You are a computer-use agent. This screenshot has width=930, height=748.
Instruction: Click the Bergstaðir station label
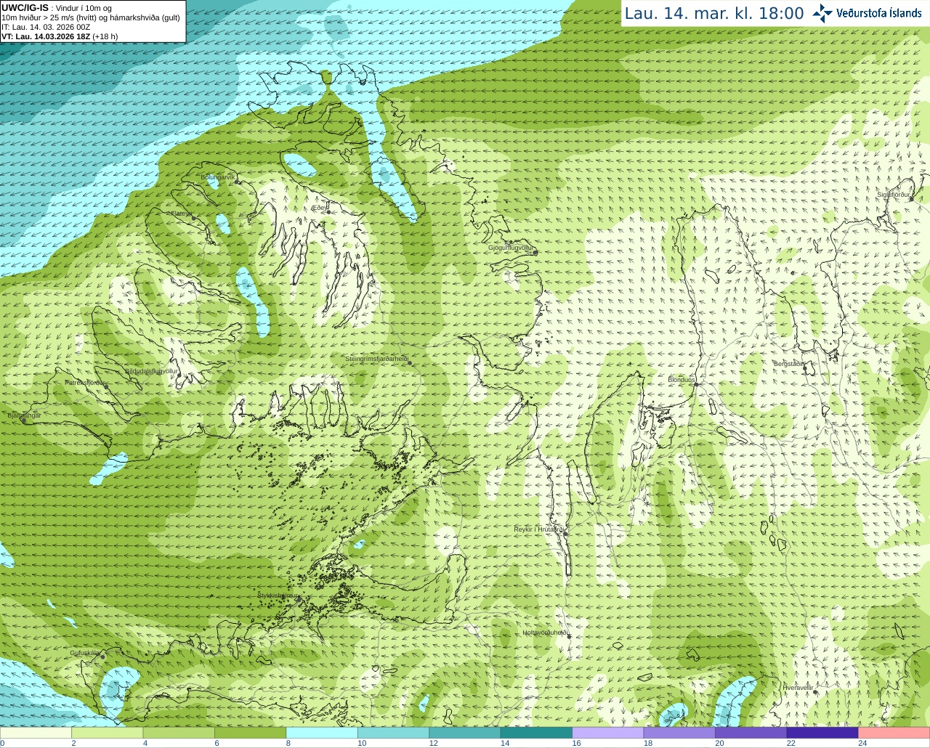pyautogui.click(x=788, y=364)
